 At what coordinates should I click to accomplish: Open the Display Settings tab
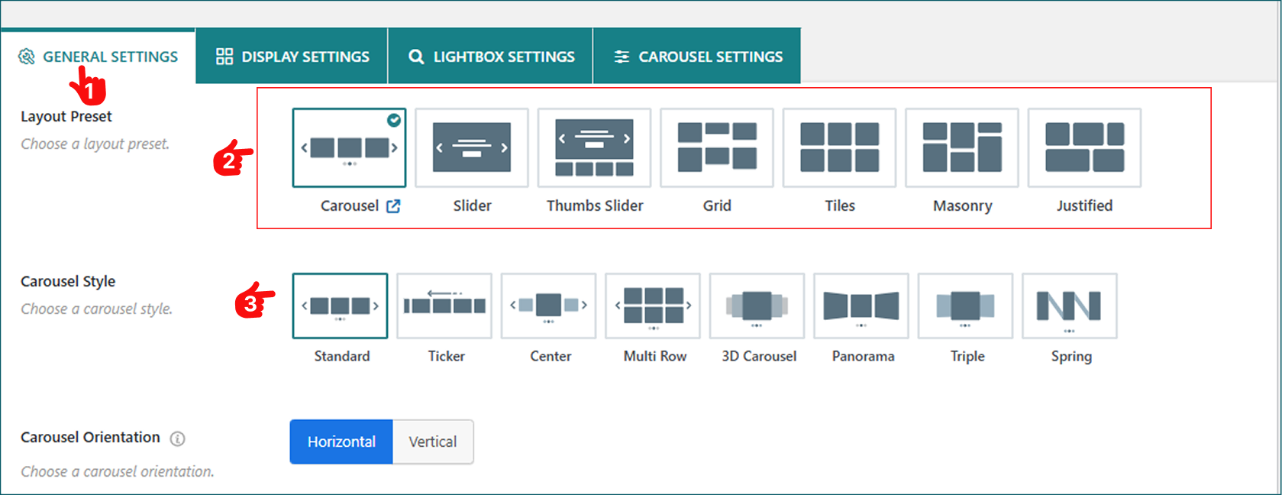coord(292,57)
